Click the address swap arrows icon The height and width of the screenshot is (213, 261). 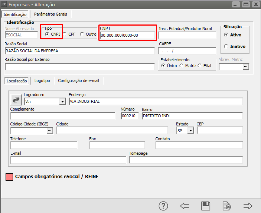point(16,99)
